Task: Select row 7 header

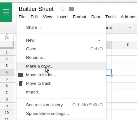Action: point(7,92)
